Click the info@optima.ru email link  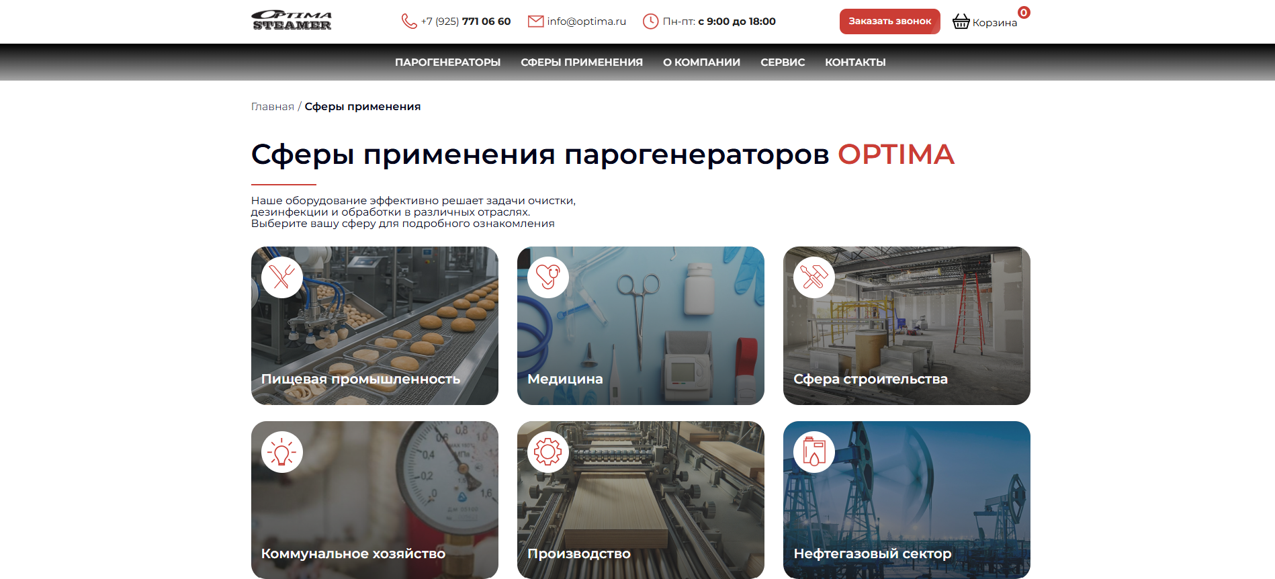[x=586, y=21]
